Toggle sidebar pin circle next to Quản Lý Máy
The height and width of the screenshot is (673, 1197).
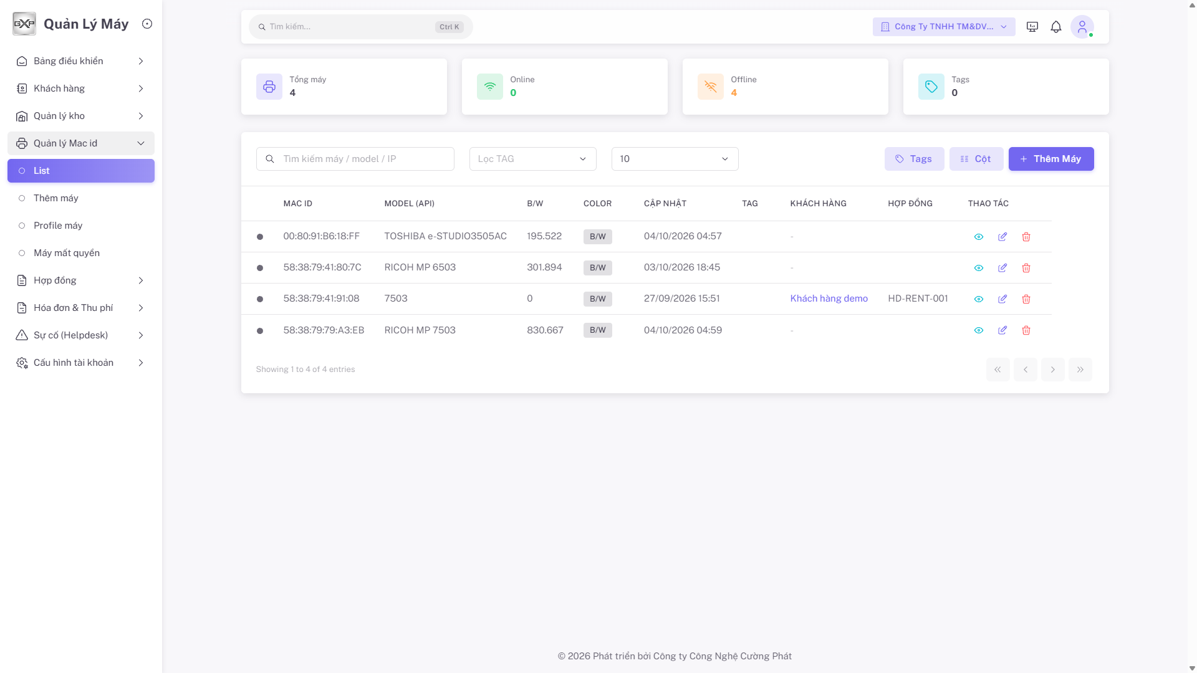click(147, 24)
